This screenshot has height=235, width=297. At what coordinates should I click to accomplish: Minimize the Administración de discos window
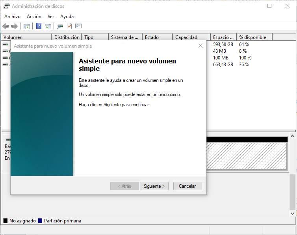pos(252,6)
